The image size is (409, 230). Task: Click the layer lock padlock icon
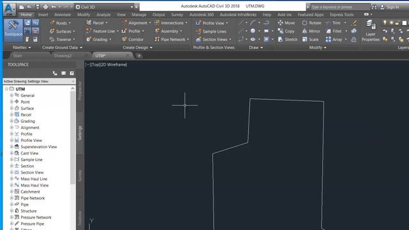pyautogui.click(x=397, y=23)
